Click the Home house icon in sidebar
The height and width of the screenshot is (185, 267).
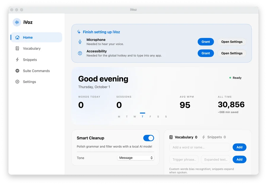pyautogui.click(x=18, y=37)
